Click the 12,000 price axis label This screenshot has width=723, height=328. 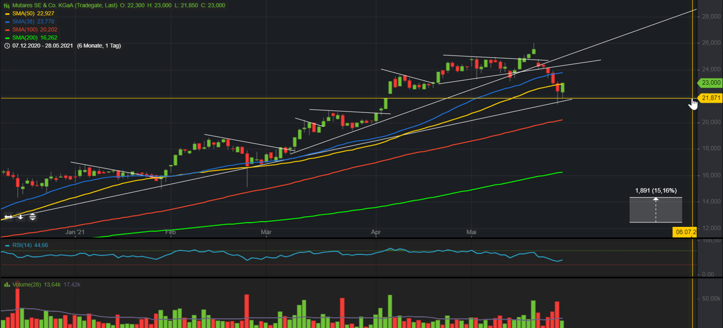tap(710, 228)
